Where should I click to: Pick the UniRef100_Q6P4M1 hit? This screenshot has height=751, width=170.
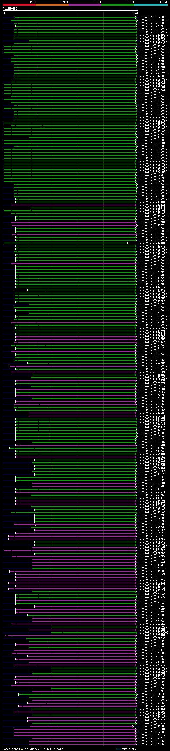tap(152, 202)
